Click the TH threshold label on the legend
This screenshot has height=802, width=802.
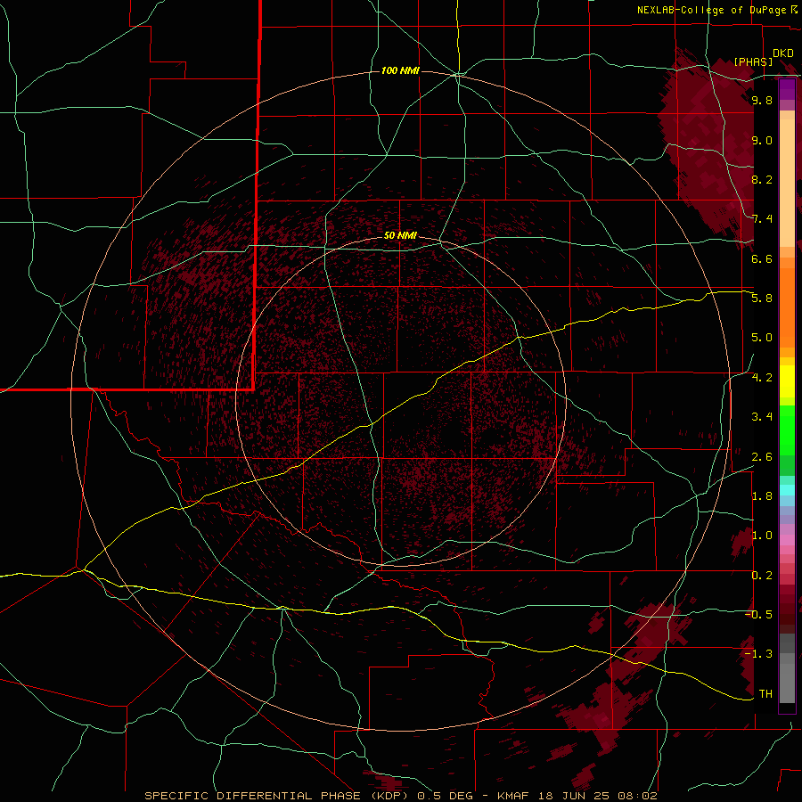coord(765,693)
